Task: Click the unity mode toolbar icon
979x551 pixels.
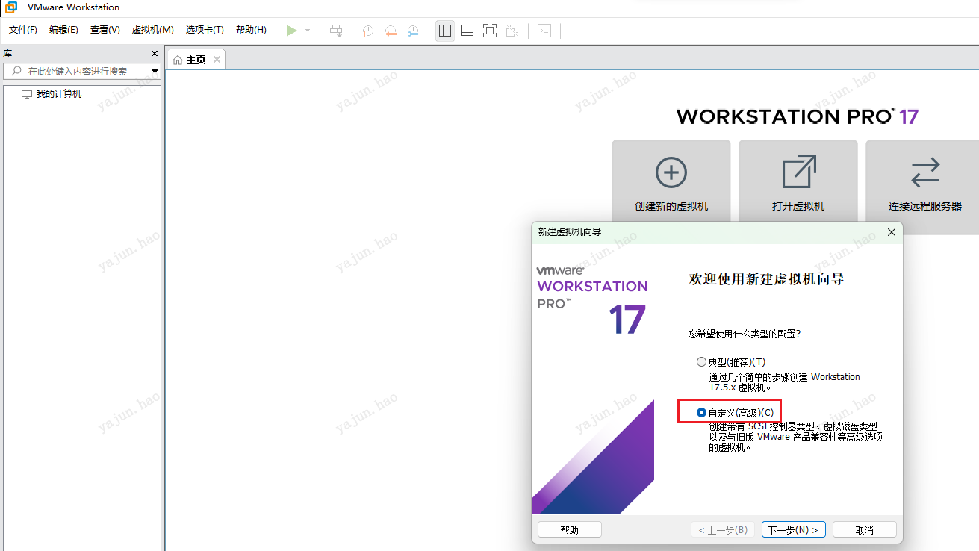Action: coord(512,31)
